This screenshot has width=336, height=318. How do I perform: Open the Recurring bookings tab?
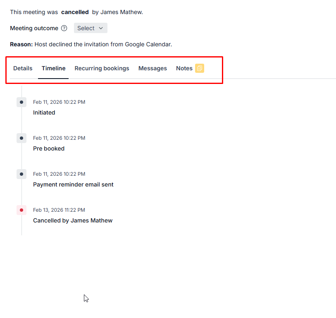(x=102, y=68)
